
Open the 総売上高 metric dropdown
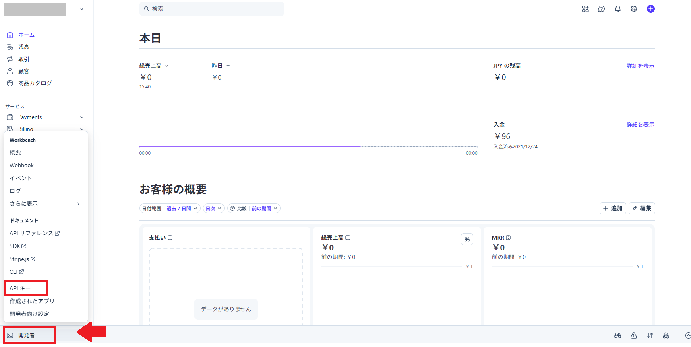[154, 66]
